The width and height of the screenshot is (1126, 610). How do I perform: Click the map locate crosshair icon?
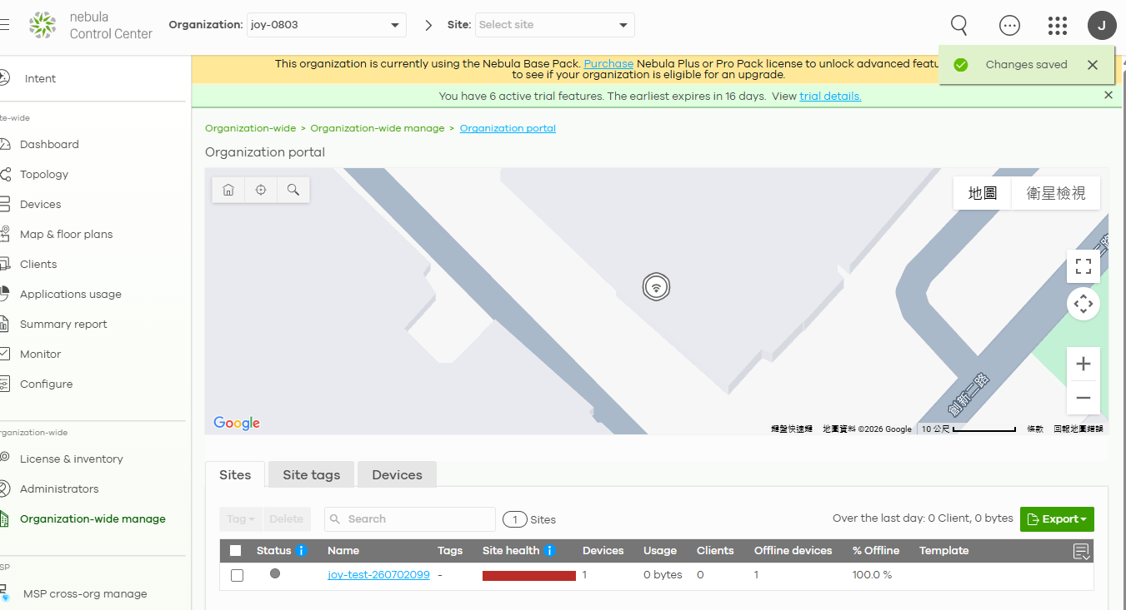click(x=261, y=190)
